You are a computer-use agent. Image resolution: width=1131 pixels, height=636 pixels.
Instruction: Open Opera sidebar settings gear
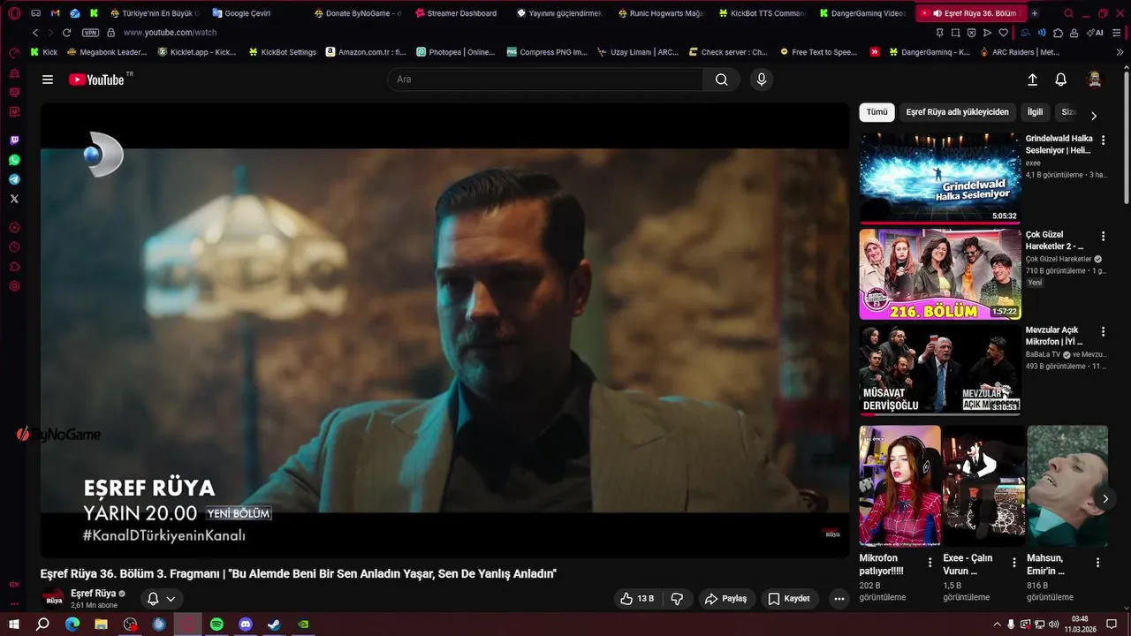[14, 286]
